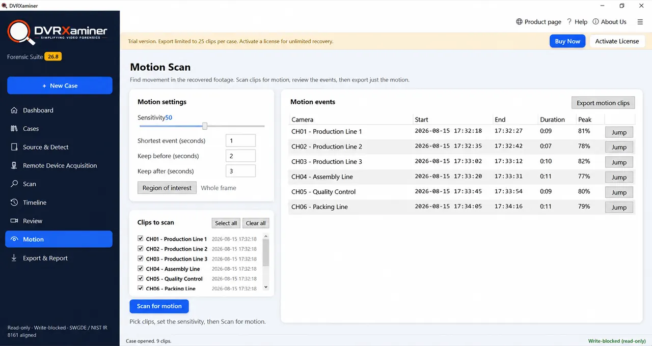Uncheck CH02 - Production Line 2 clip
The height and width of the screenshot is (346, 652).
(x=141, y=248)
